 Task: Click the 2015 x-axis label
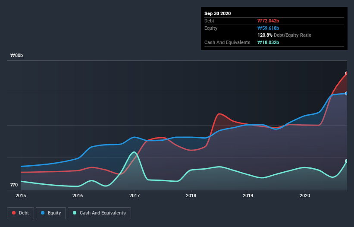point(21,195)
